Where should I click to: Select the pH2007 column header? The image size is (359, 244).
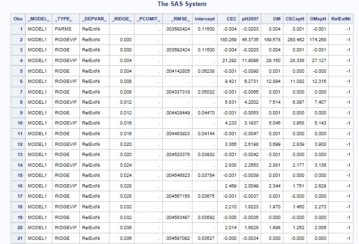click(x=250, y=19)
